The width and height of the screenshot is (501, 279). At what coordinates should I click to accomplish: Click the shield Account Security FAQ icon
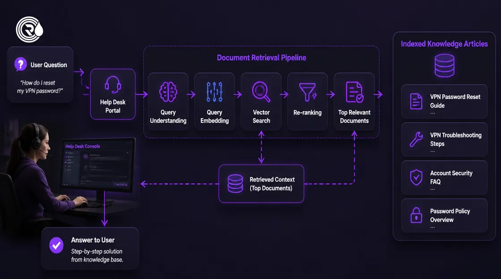[416, 178]
